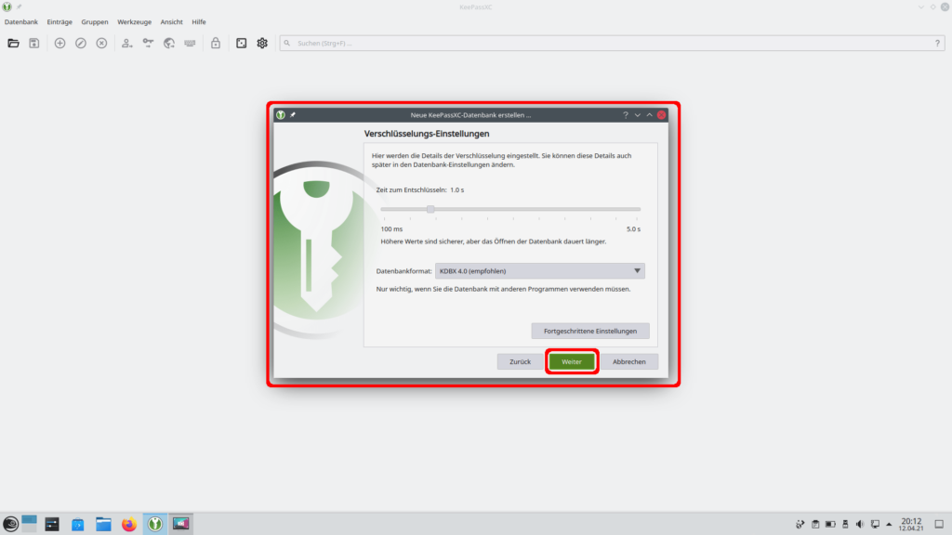952x535 pixels.
Task: Click the edit entry pencil icon
Action: pos(81,43)
